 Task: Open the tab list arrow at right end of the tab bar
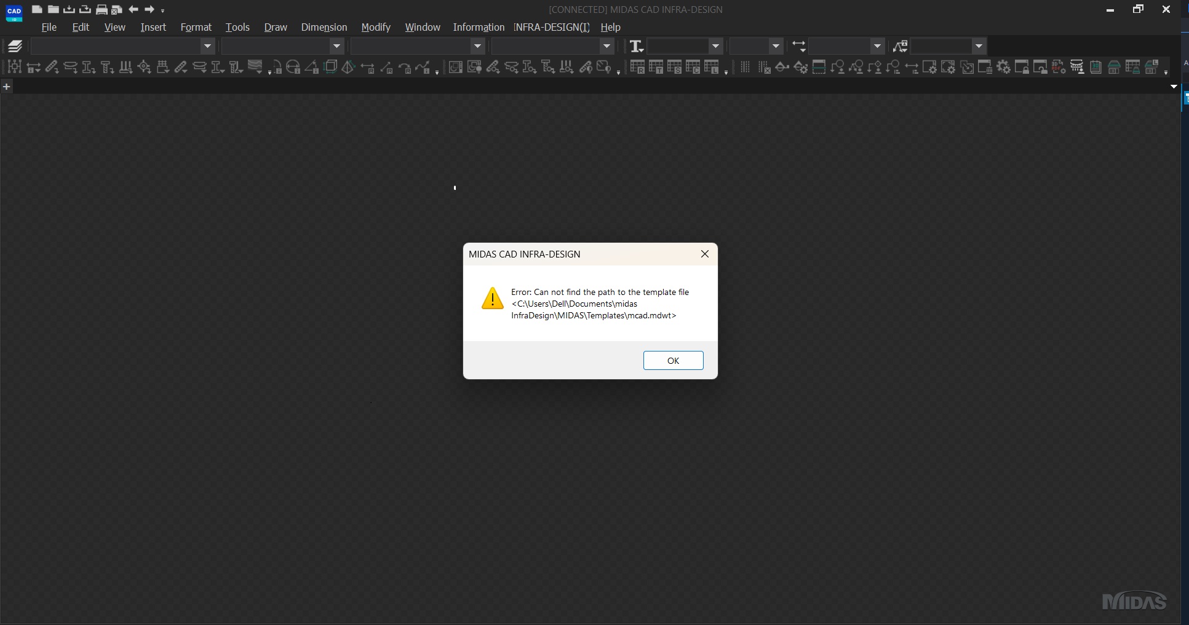tap(1174, 87)
